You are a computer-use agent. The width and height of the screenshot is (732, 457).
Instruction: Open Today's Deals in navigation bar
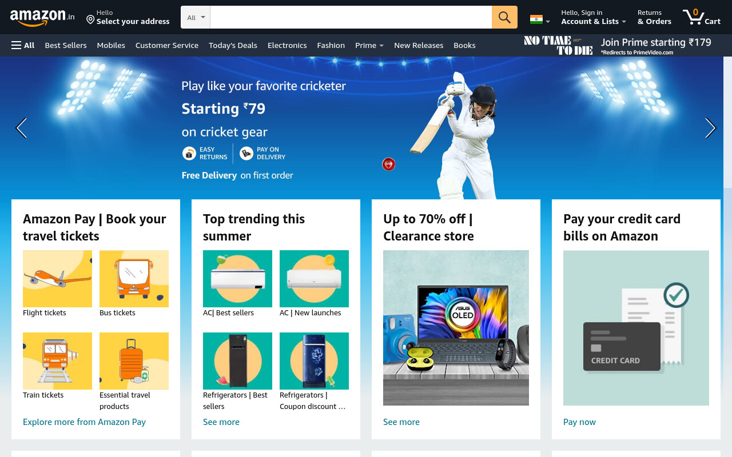[233, 45]
